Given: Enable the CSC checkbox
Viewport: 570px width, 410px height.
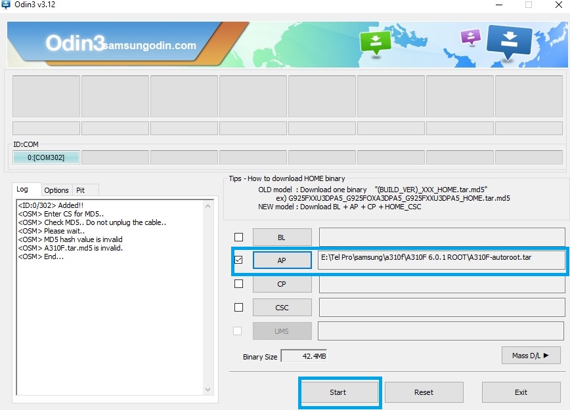Looking at the screenshot, I should (x=239, y=307).
